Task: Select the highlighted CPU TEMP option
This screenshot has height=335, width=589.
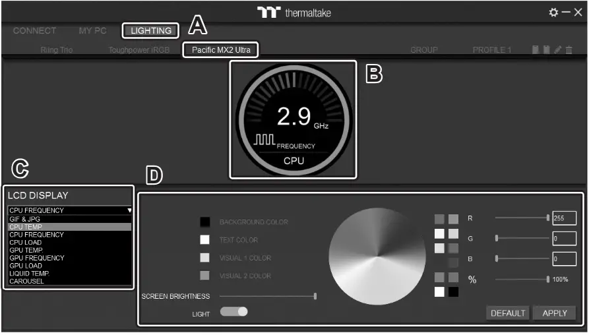Action: pyautogui.click(x=70, y=227)
